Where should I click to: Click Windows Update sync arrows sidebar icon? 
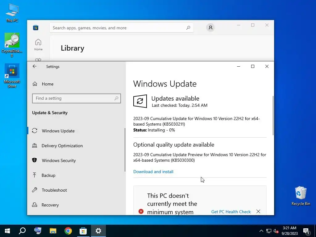tap(35, 131)
